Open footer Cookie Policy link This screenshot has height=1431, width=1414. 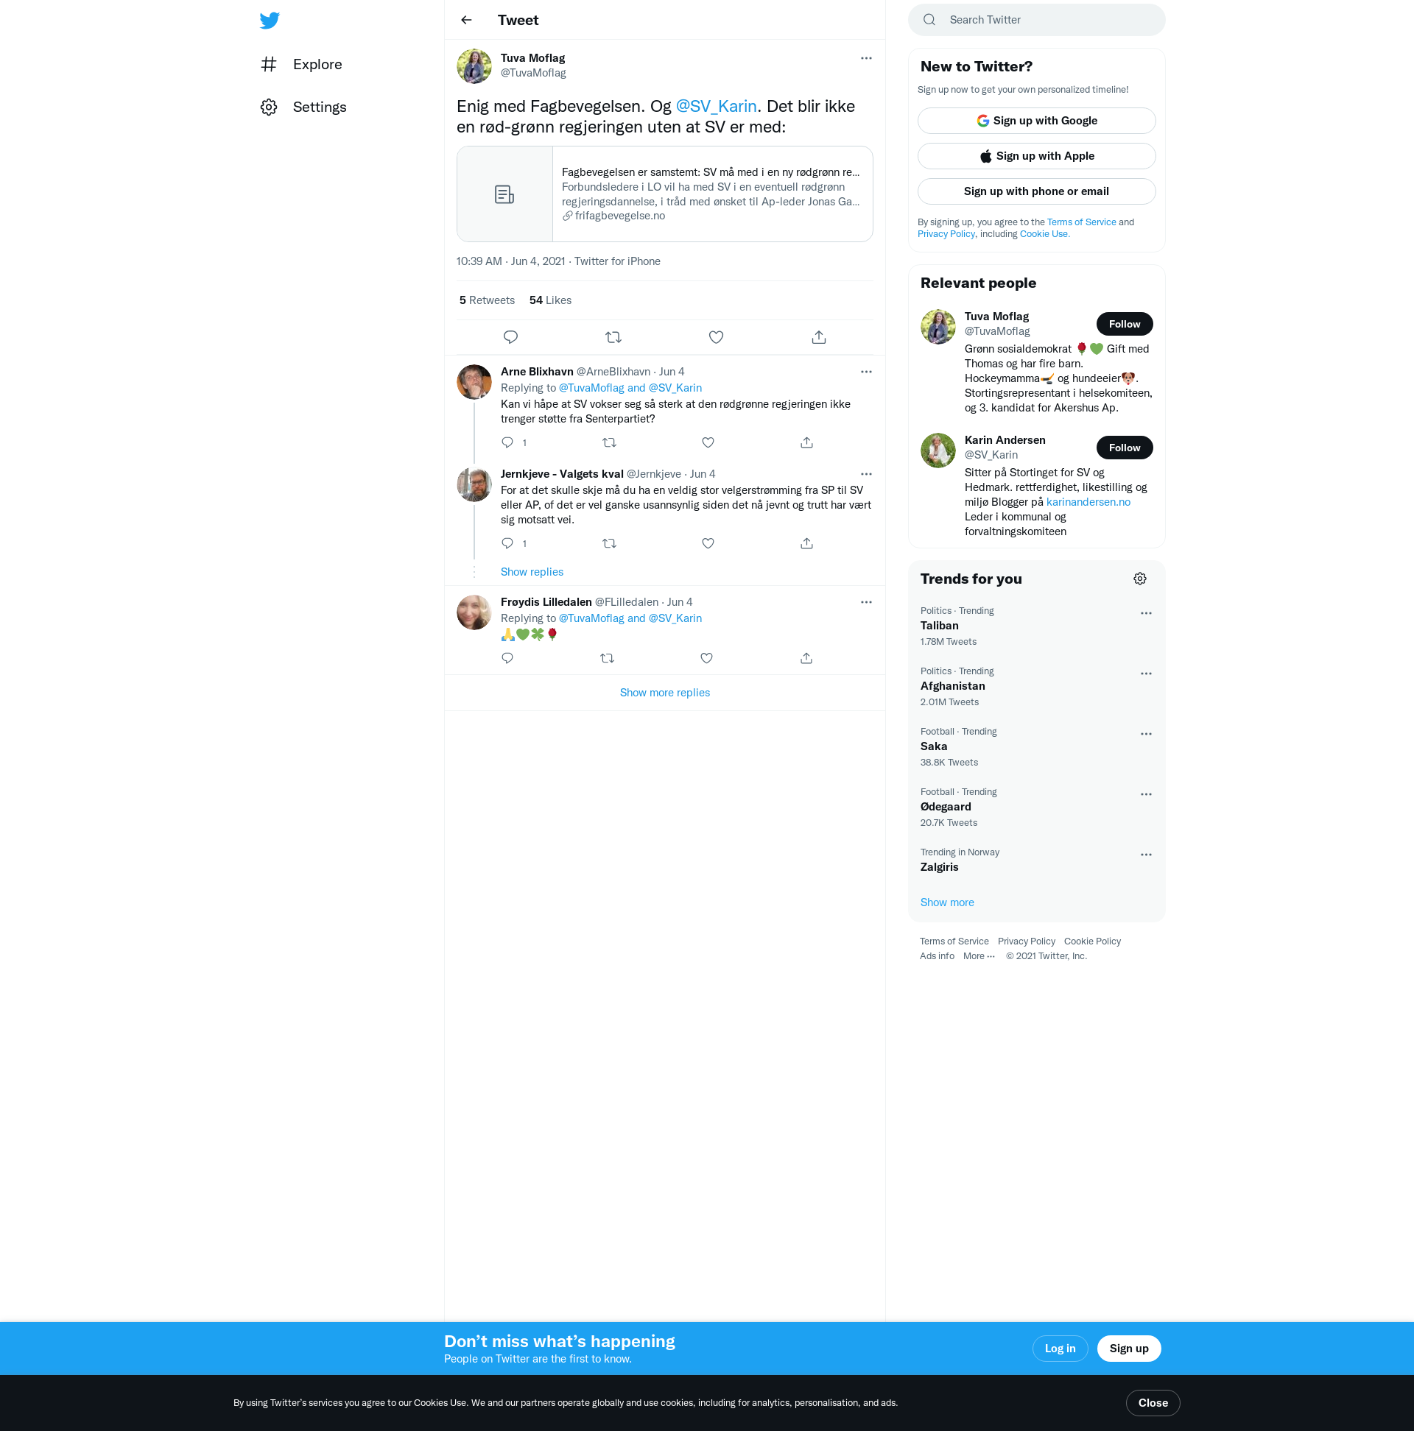tap(1091, 941)
